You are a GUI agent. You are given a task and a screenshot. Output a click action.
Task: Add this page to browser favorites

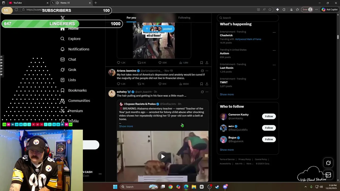click(270, 10)
